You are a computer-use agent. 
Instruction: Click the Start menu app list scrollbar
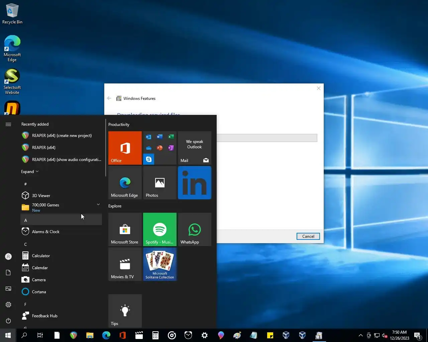106,148
